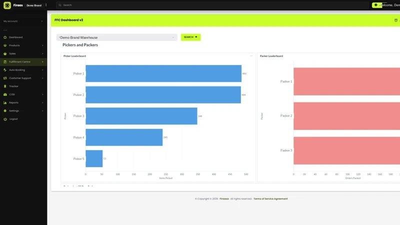Click Packer 1 red bar

point(346,81)
